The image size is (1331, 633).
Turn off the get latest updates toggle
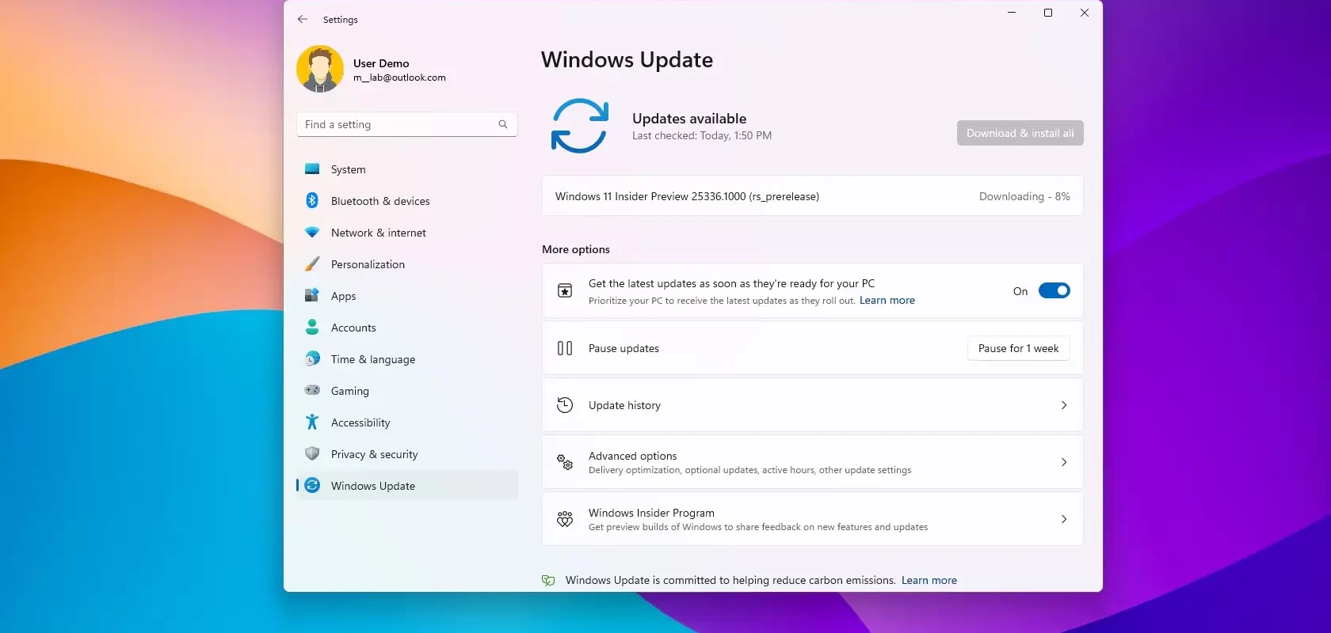click(x=1054, y=290)
